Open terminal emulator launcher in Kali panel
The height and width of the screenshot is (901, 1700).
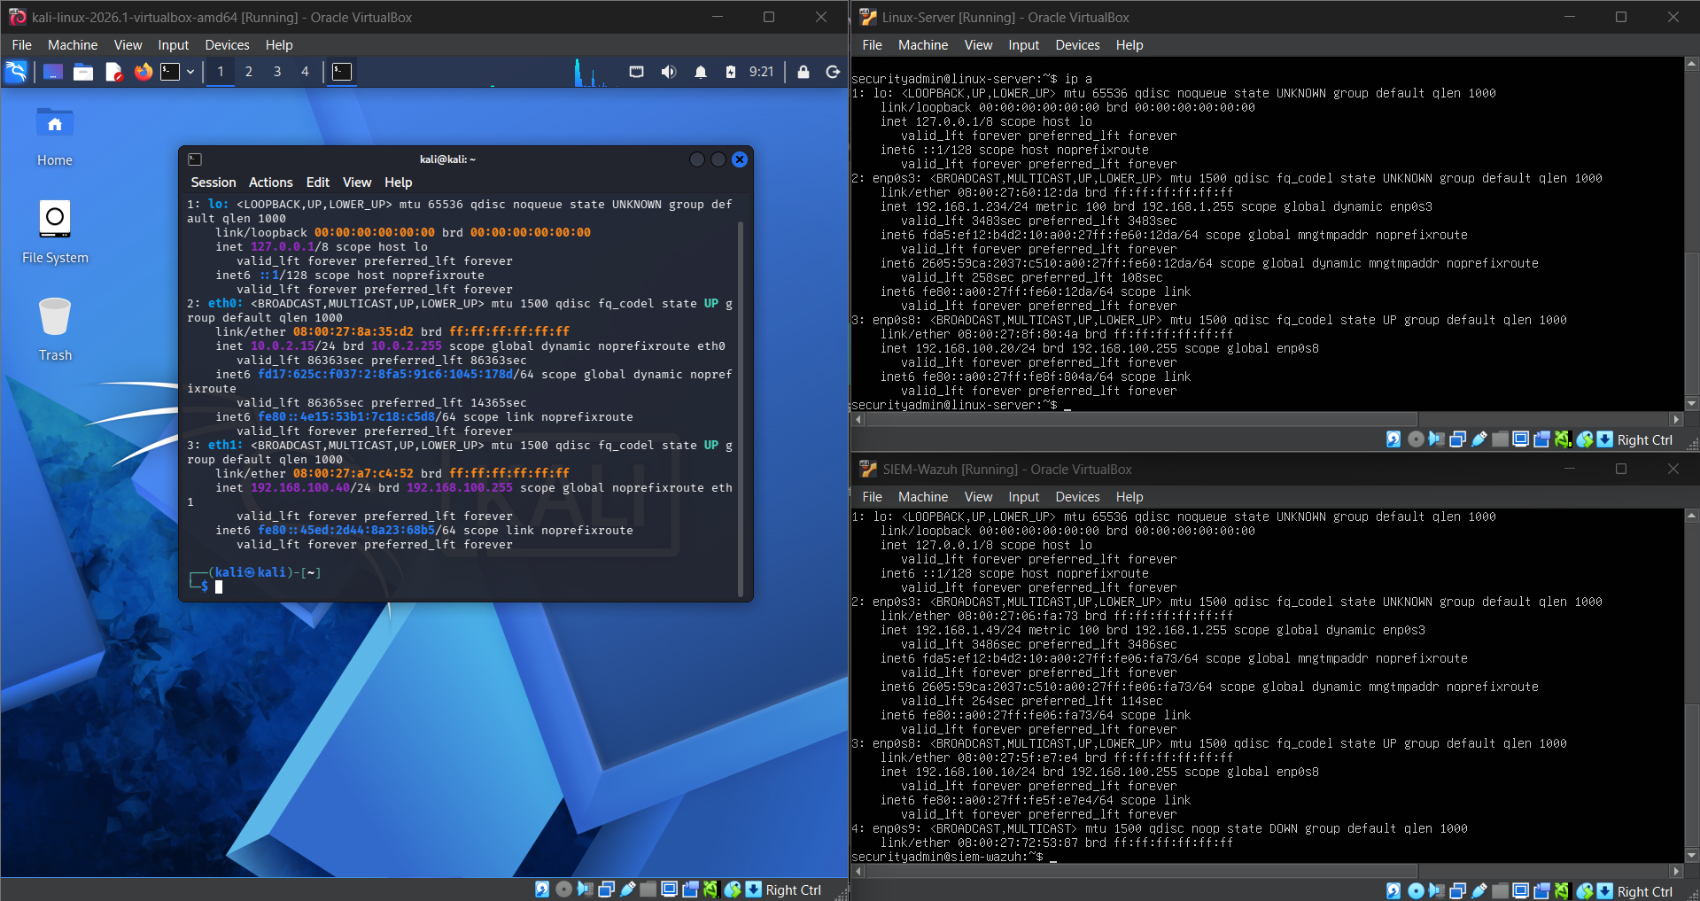tap(170, 72)
